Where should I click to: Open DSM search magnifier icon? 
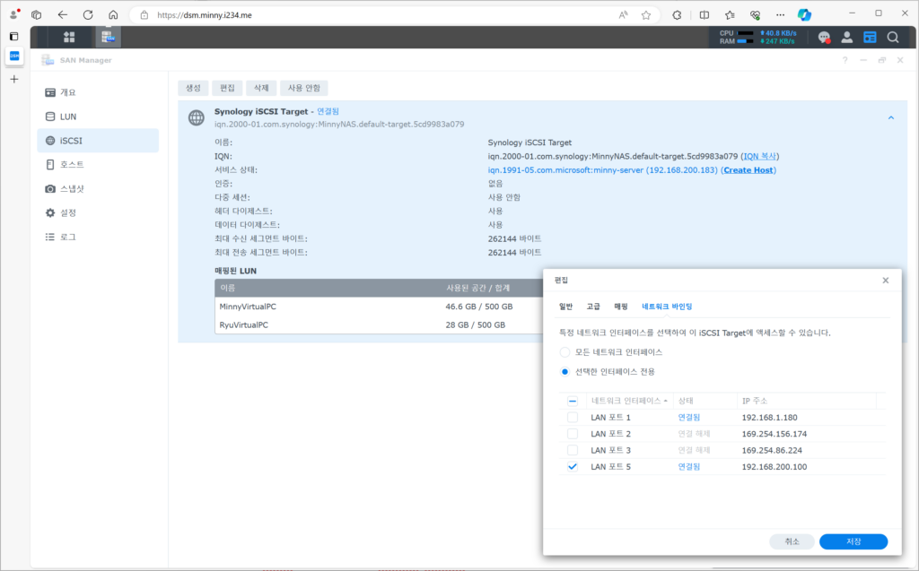pyautogui.click(x=893, y=38)
